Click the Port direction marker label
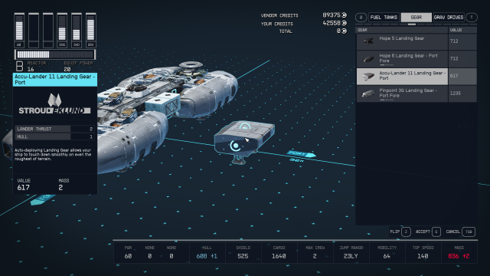This screenshot has width=490, height=276. point(301,153)
